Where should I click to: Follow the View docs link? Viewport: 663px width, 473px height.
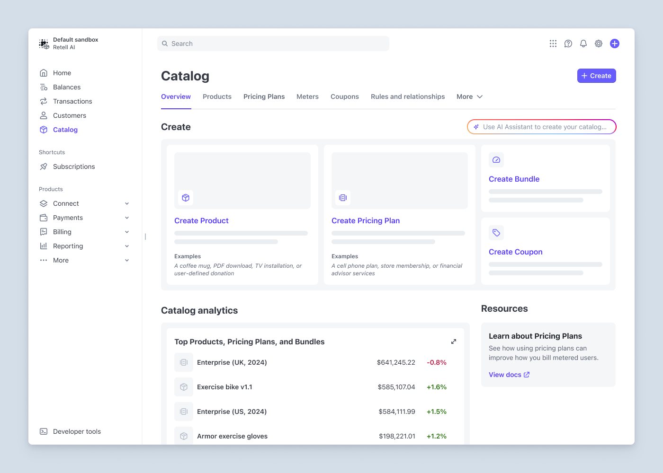coord(509,375)
